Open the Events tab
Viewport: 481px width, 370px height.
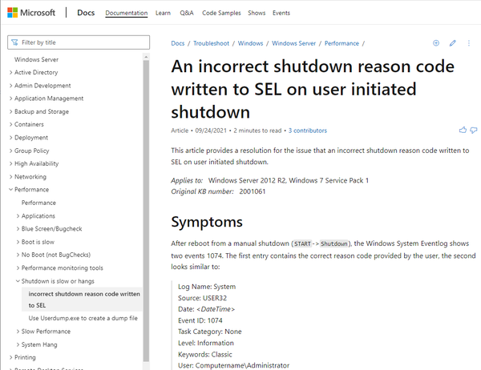281,13
